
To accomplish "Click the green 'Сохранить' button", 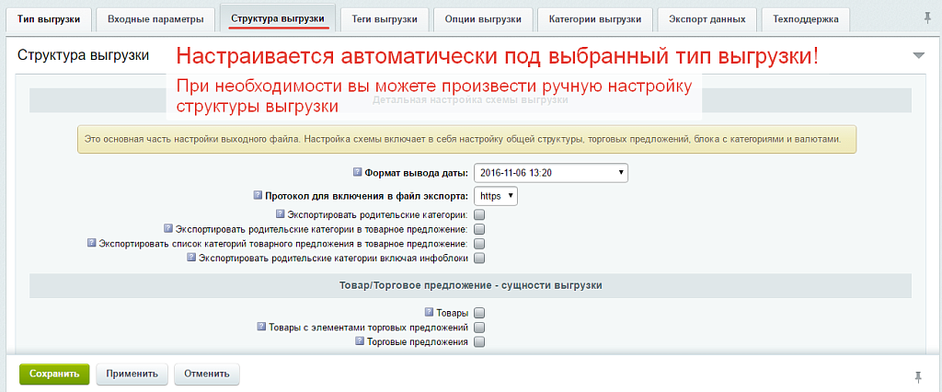I will click(x=54, y=375).
